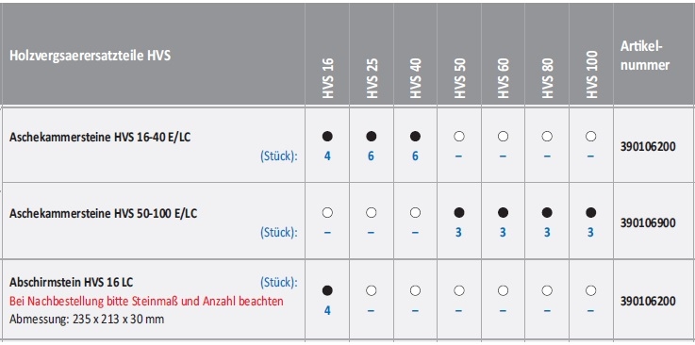Image resolution: width=695 pixels, height=345 pixels.
Task: Select empty circle HVS 100 in Abschirmstein row
Action: click(x=590, y=290)
